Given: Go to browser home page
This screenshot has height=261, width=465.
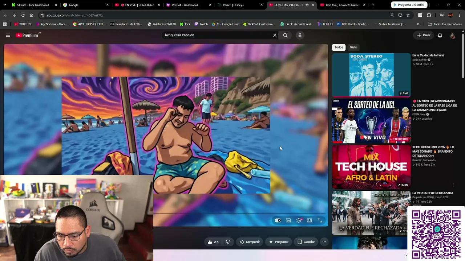Looking at the screenshot, I should point(32,15).
